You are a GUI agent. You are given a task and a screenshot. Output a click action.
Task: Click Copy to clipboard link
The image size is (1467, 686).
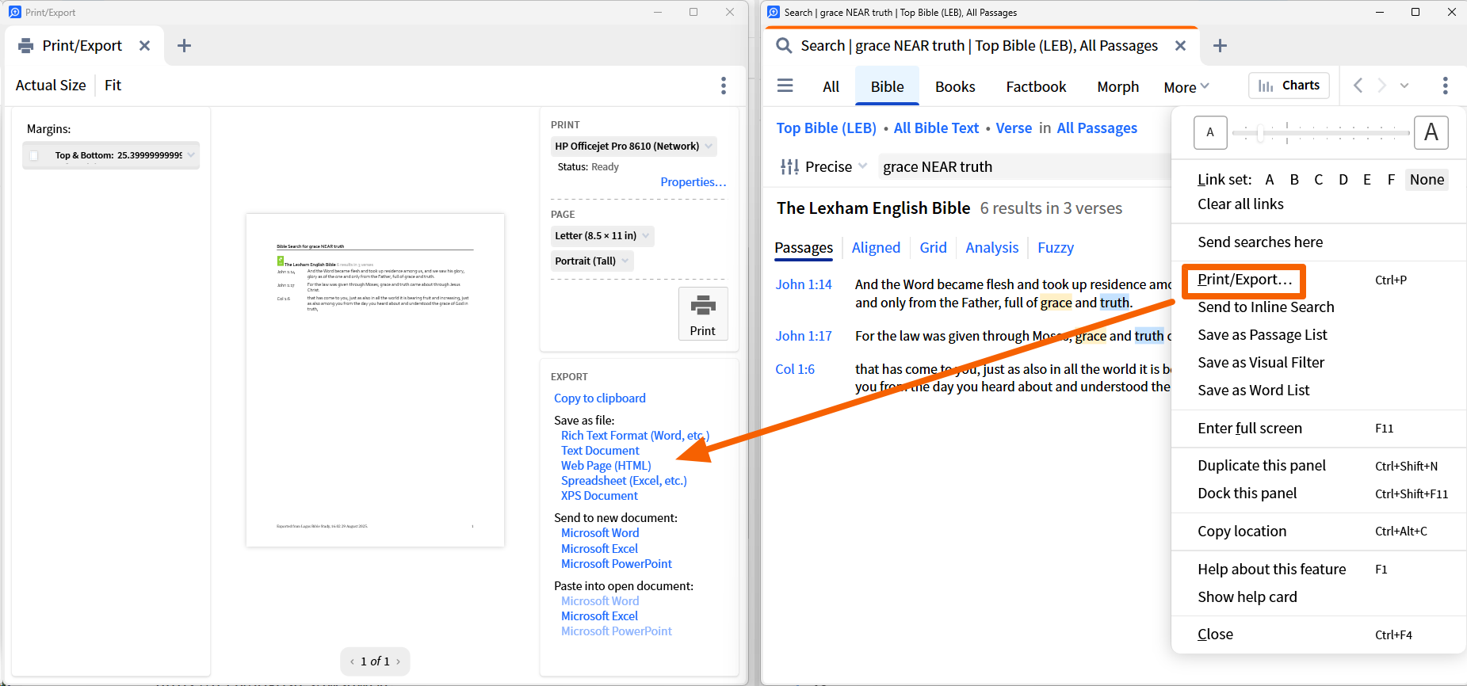[x=600, y=398]
